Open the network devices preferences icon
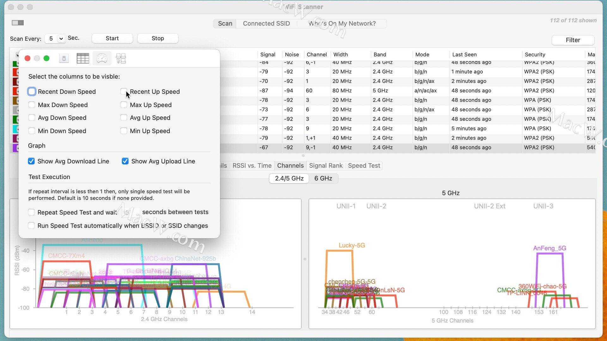This screenshot has width=607, height=341. pos(121,58)
